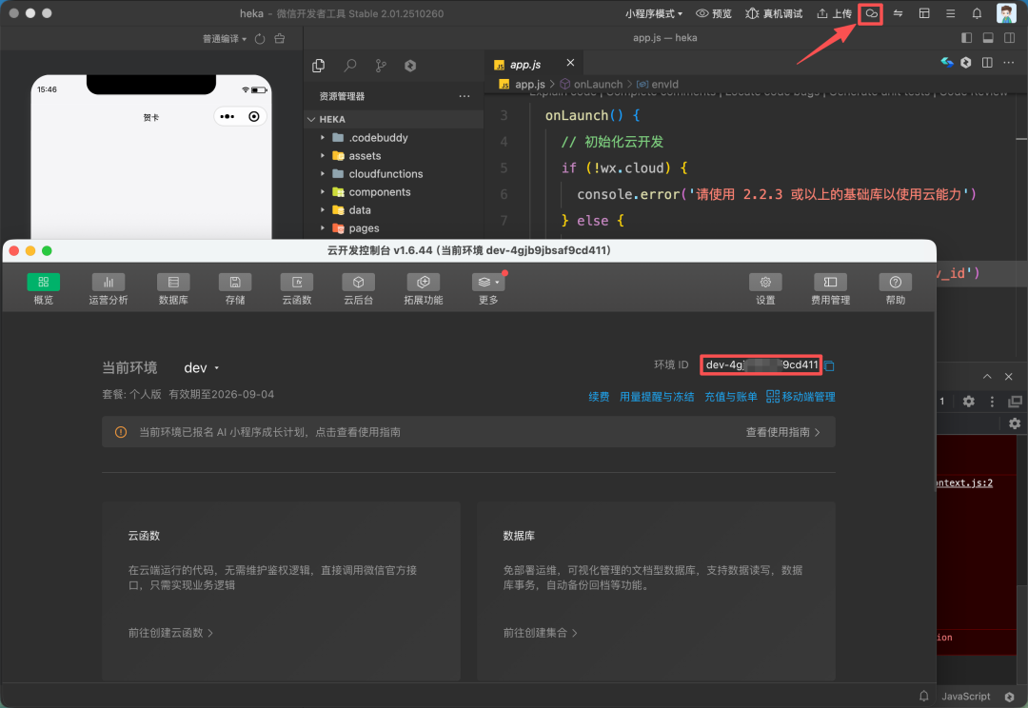Open the 存储 panel in cloud console
This screenshot has width=1028, height=708.
coord(234,287)
